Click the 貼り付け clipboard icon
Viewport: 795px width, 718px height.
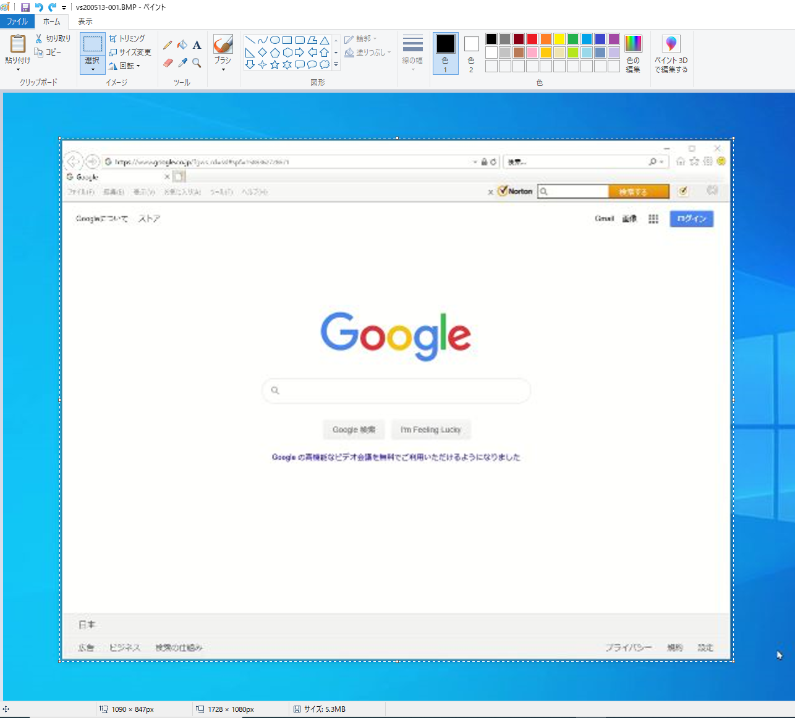(x=18, y=44)
